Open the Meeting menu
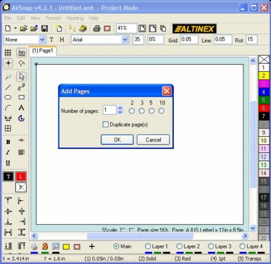Image resolution: width=271 pixels, height=264 pixels. click(x=75, y=18)
